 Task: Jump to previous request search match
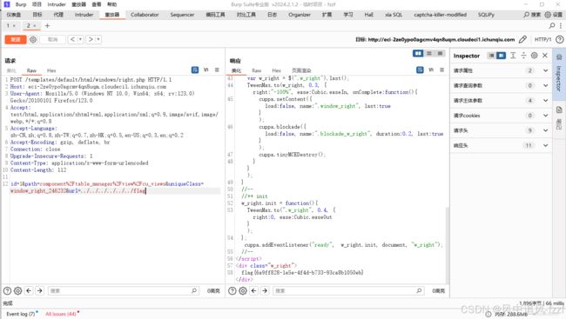[x=29, y=290]
